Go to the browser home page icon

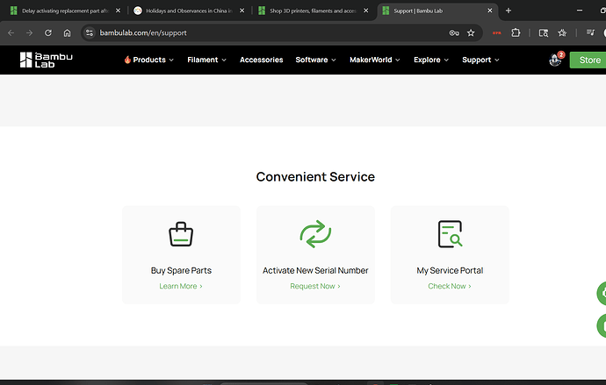pos(68,32)
